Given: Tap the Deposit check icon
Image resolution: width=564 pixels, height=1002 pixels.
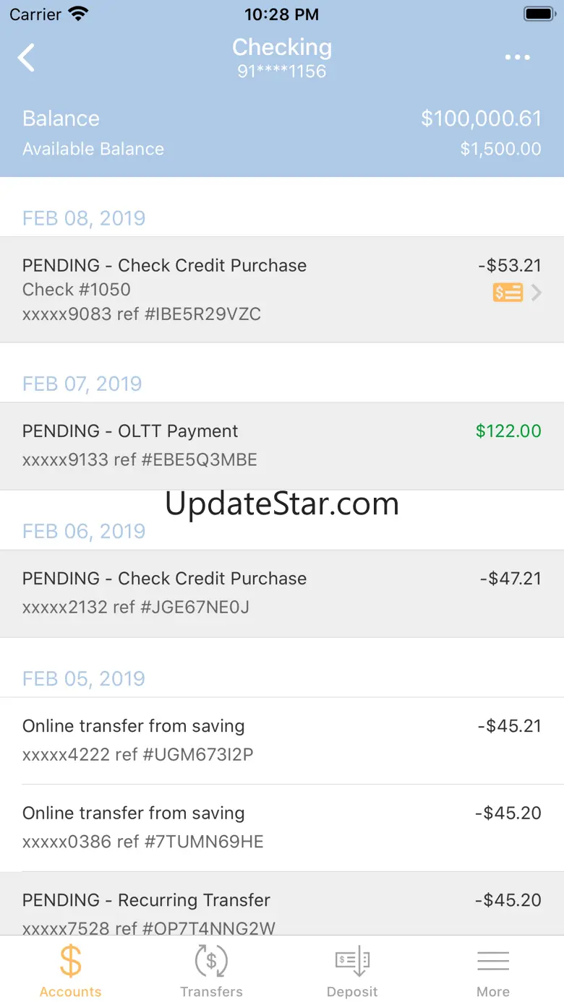Looking at the screenshot, I should (352, 962).
